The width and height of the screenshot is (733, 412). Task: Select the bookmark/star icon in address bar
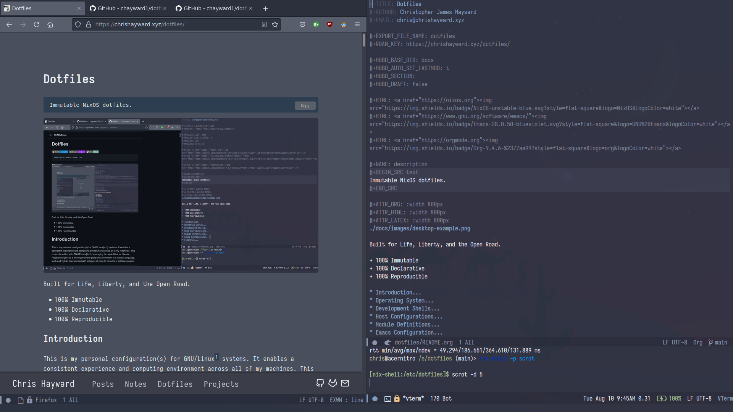pos(275,24)
